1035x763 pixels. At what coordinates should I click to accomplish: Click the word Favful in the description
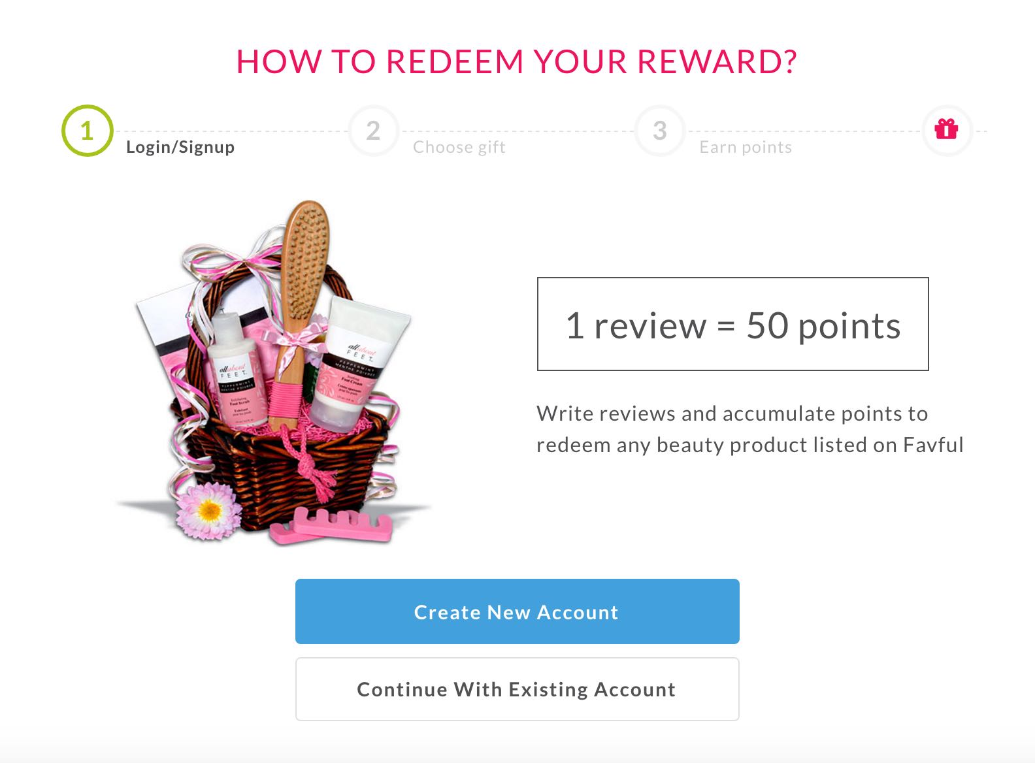pyautogui.click(x=933, y=445)
